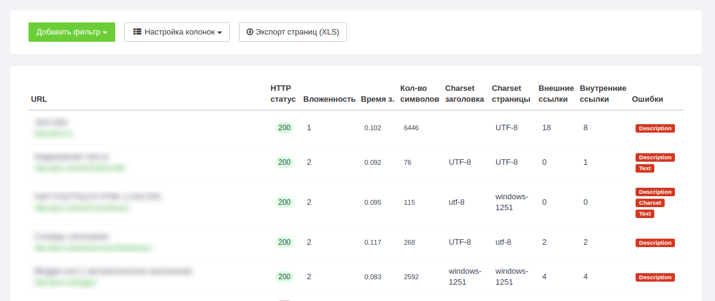Select the HTTP статус column header

(283, 94)
